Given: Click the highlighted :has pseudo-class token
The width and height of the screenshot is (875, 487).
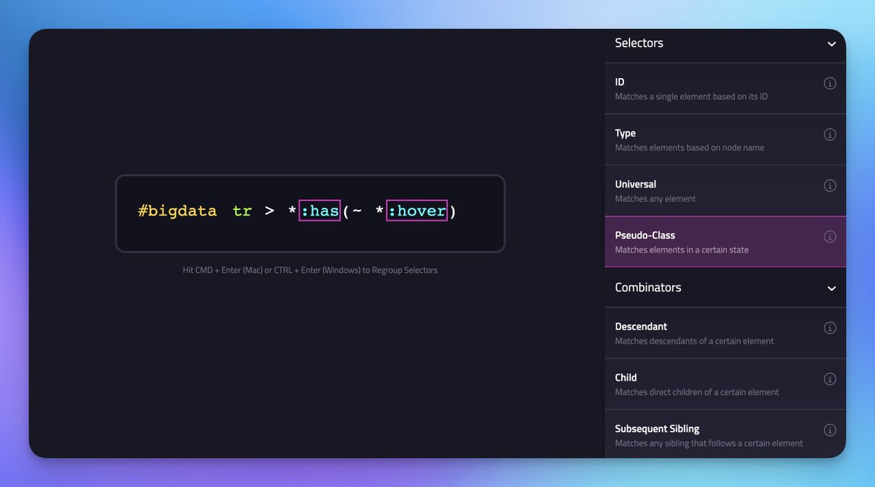Looking at the screenshot, I should (x=320, y=211).
